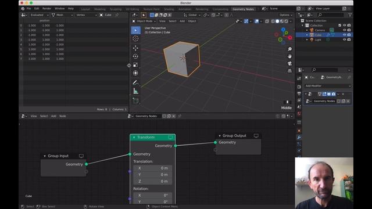The width and height of the screenshot is (372, 209).
Task: Expand the Cube item in the outliner
Action: pyautogui.click(x=307, y=35)
